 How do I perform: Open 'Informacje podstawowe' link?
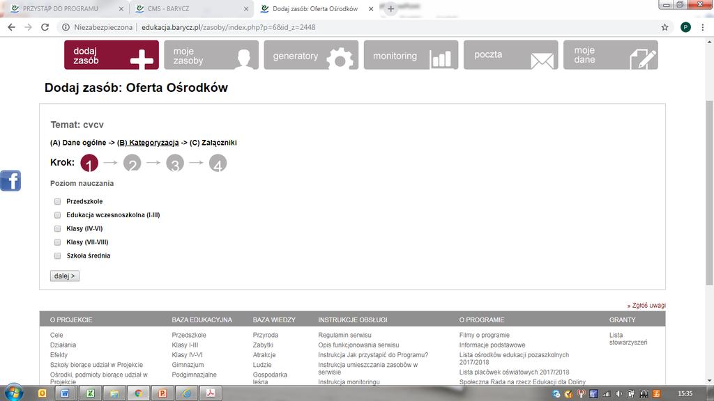[x=492, y=345]
